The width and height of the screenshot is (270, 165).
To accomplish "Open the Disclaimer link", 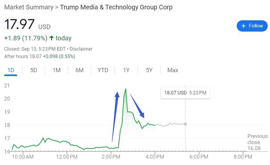I will tap(81, 49).
